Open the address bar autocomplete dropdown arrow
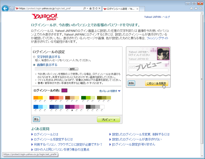205x159 pixels. pos(87,8)
